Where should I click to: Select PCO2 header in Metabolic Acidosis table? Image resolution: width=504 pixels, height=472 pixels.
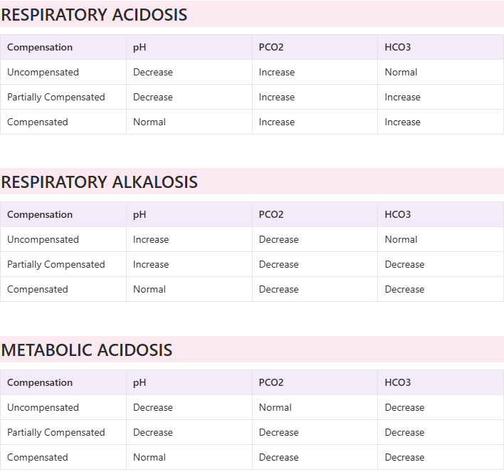(x=271, y=383)
